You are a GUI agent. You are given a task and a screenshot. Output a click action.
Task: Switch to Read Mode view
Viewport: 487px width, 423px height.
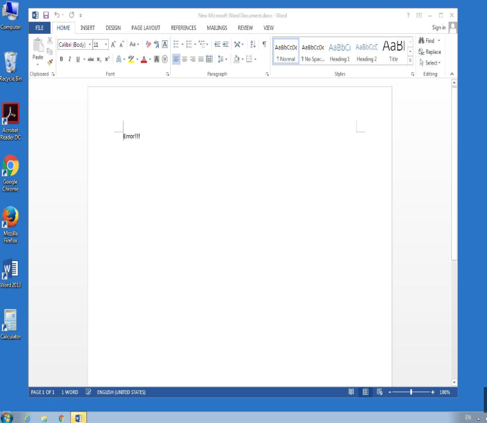(351, 392)
